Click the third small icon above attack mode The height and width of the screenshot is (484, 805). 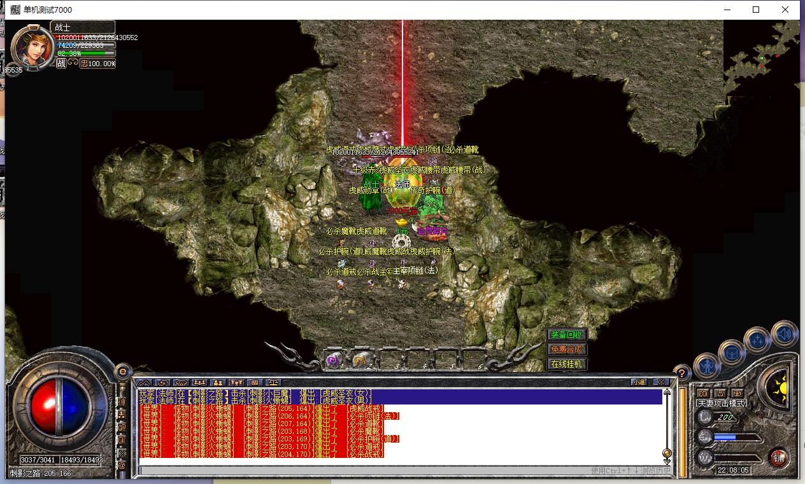pos(737,394)
